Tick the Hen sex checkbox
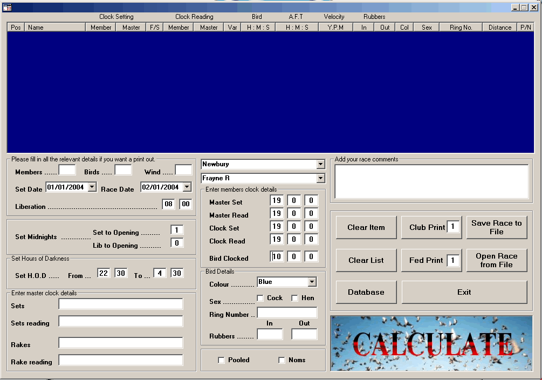Viewport: 542px width, 380px height. [295, 298]
